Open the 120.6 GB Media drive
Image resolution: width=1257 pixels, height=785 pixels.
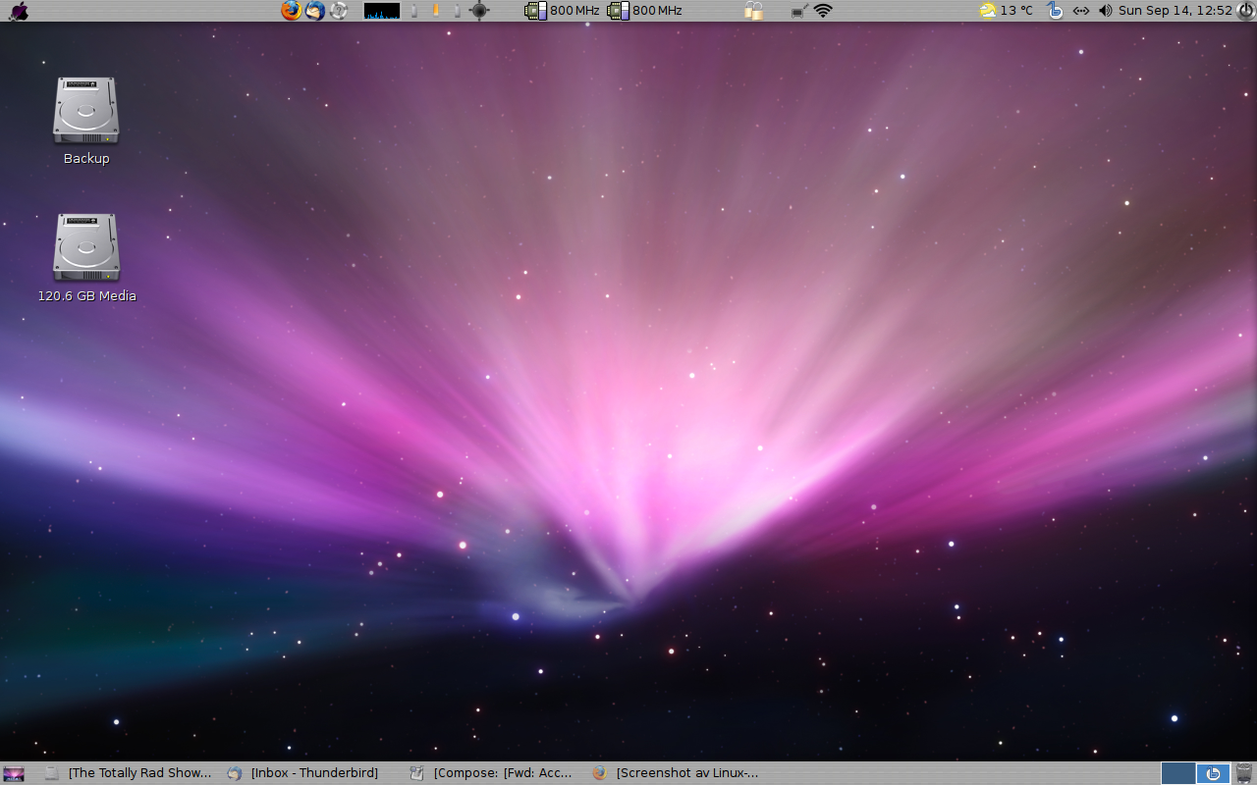pyautogui.click(x=86, y=247)
